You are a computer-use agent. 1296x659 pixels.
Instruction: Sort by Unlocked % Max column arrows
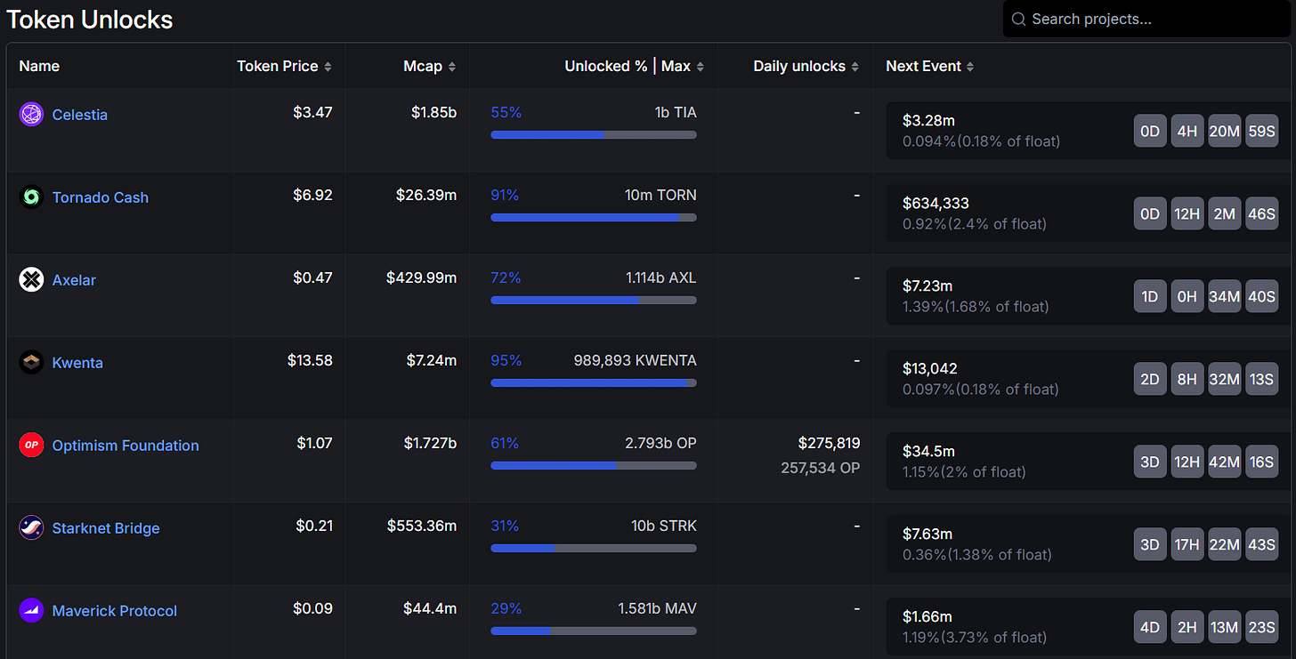tap(701, 67)
